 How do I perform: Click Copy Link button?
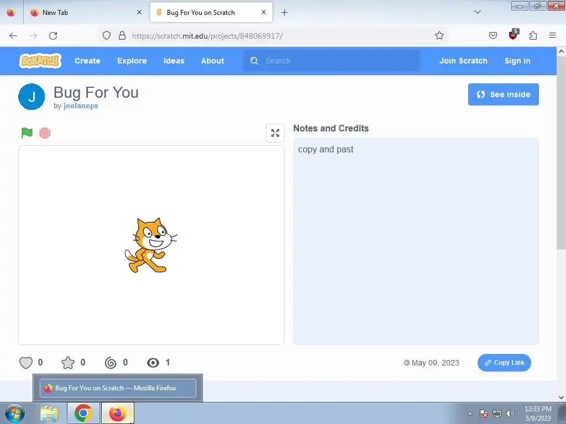coord(504,363)
